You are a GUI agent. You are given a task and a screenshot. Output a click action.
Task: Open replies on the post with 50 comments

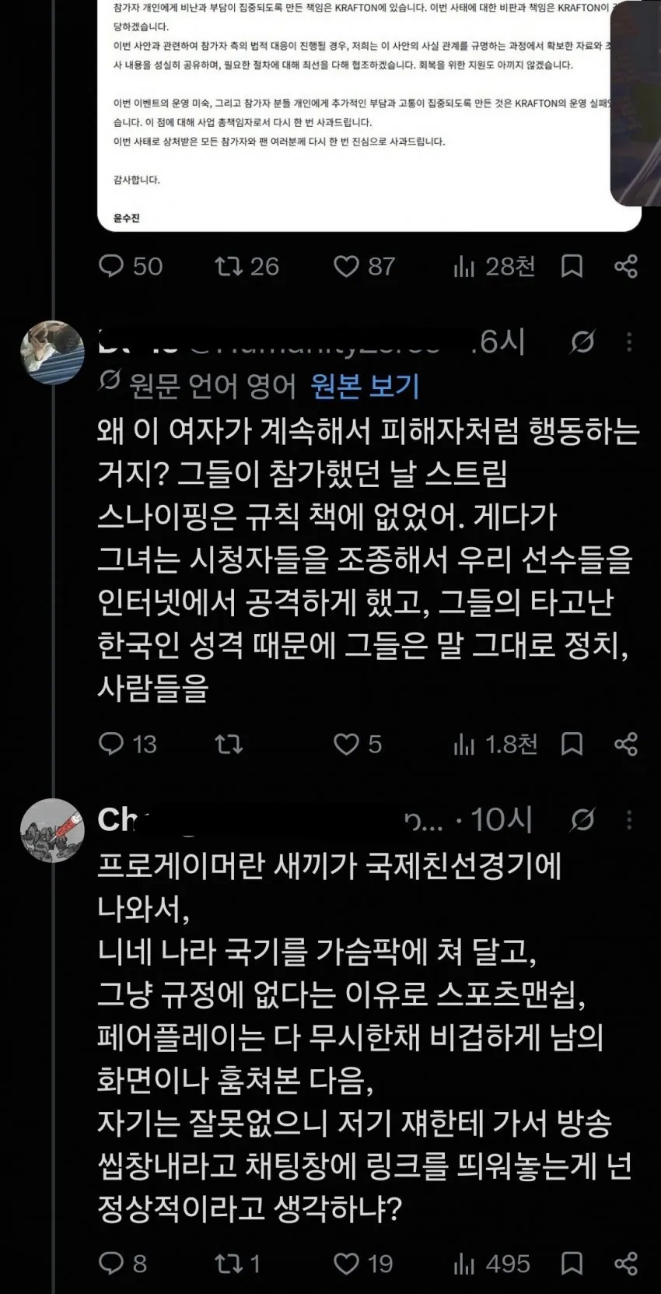pos(130,267)
